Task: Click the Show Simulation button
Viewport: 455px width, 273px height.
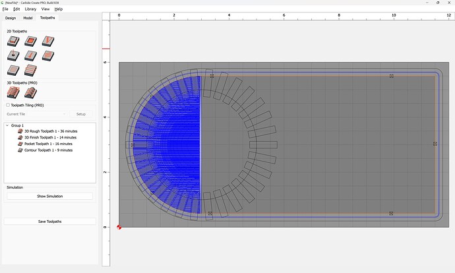Action: point(50,197)
